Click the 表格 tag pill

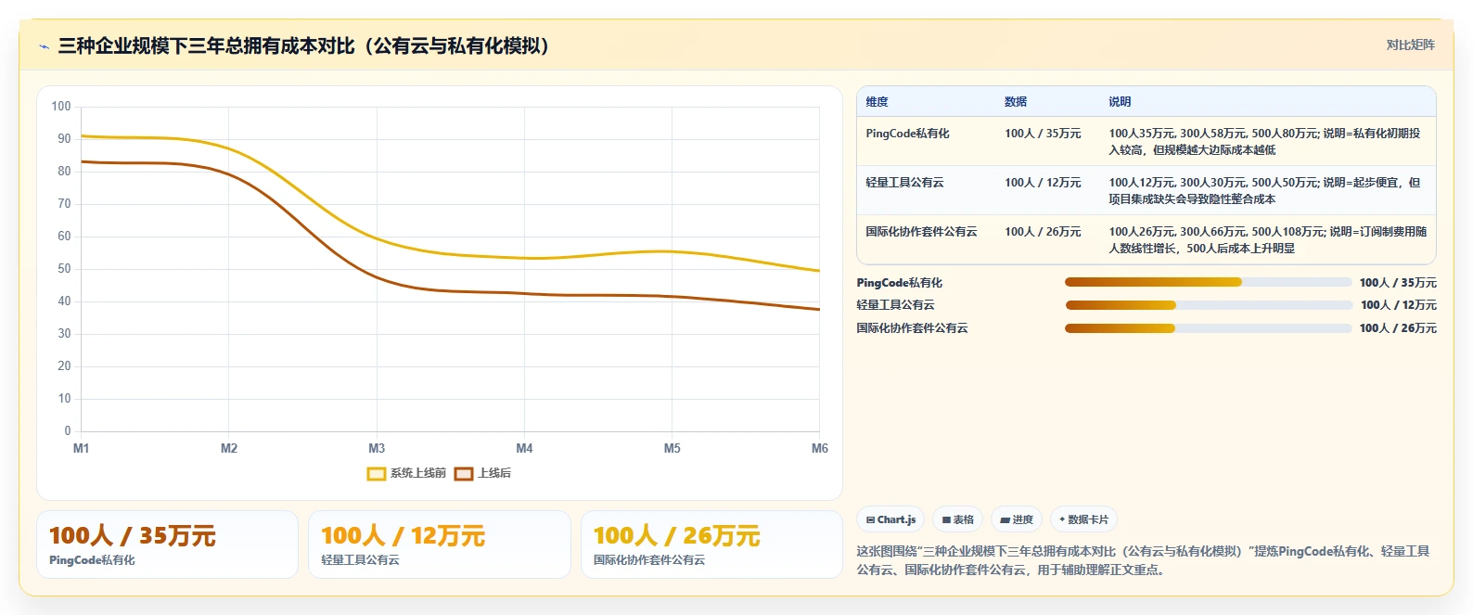[x=958, y=519]
